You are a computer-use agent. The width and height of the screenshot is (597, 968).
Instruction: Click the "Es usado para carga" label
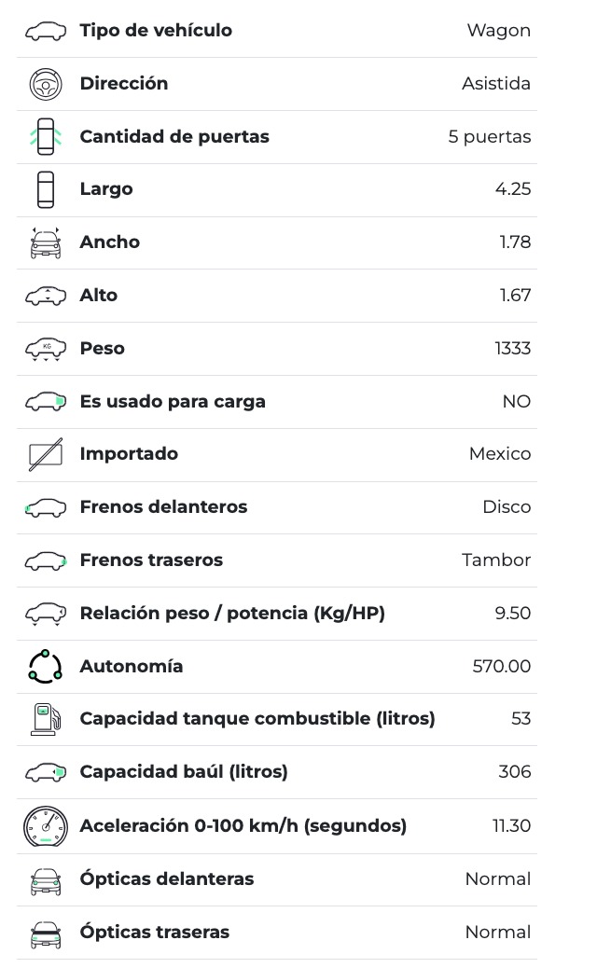173,402
